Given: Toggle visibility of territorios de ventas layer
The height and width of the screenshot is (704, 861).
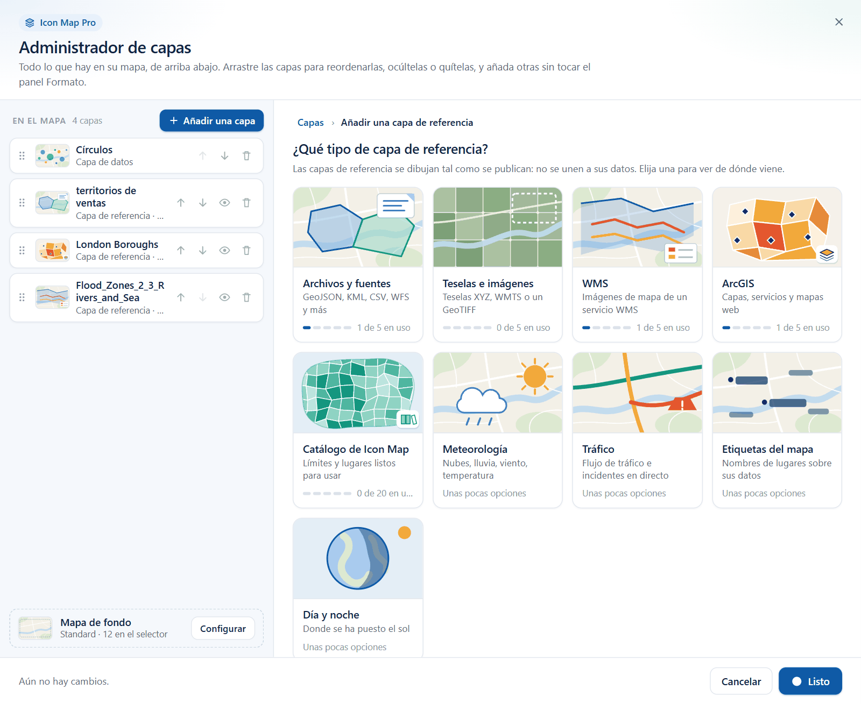Looking at the screenshot, I should 225,203.
